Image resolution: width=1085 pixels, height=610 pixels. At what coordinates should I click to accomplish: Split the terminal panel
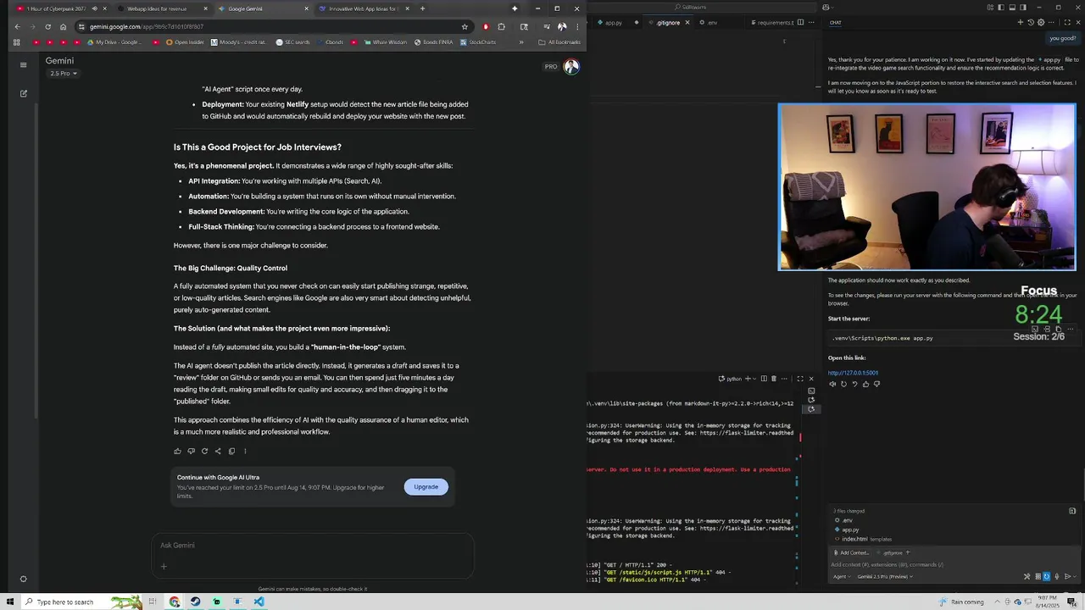pyautogui.click(x=764, y=379)
